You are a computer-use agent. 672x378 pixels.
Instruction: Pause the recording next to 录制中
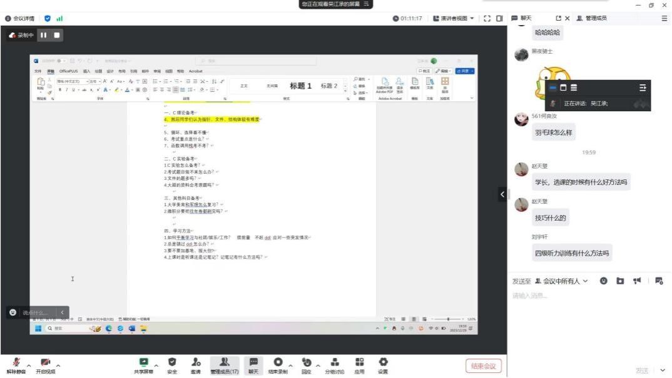(44, 36)
